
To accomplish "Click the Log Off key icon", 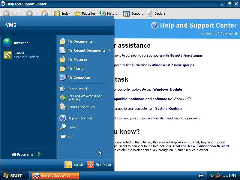I will click(68, 165).
